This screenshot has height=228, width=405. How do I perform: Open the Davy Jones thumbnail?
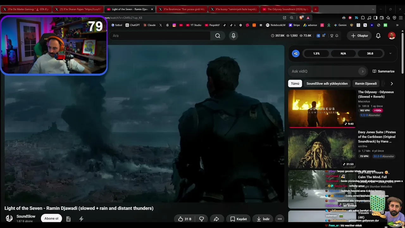click(322, 149)
